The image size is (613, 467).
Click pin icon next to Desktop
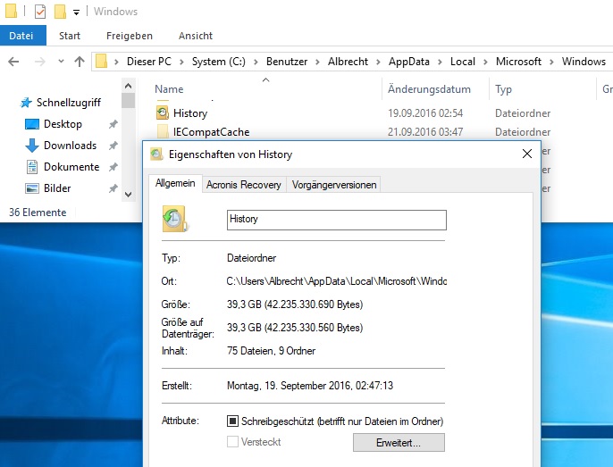coord(113,124)
